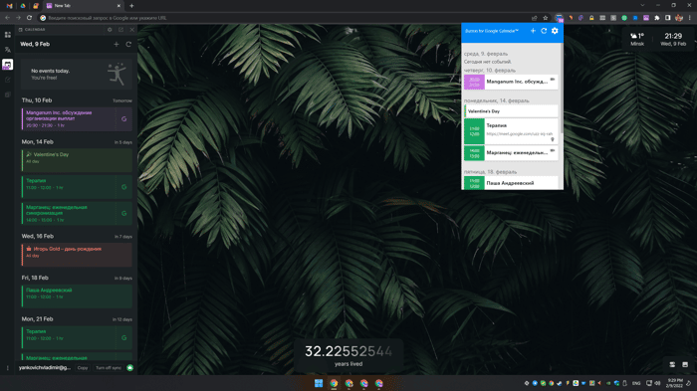Click the share page icon in address bar

[535, 18]
